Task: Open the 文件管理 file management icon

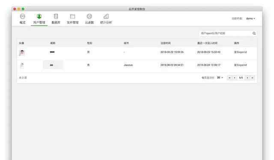Action: 72,16
